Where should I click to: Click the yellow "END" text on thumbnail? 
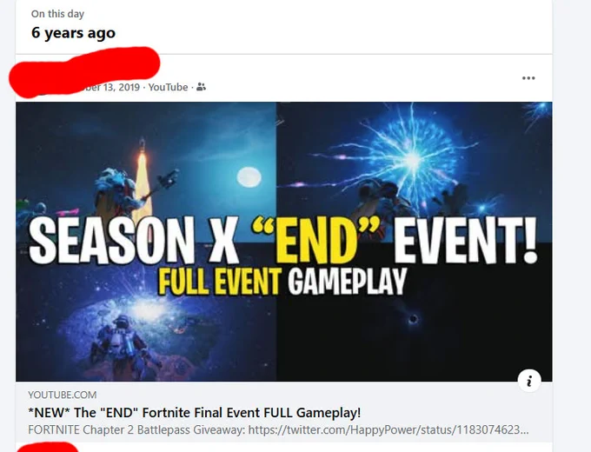click(315, 240)
